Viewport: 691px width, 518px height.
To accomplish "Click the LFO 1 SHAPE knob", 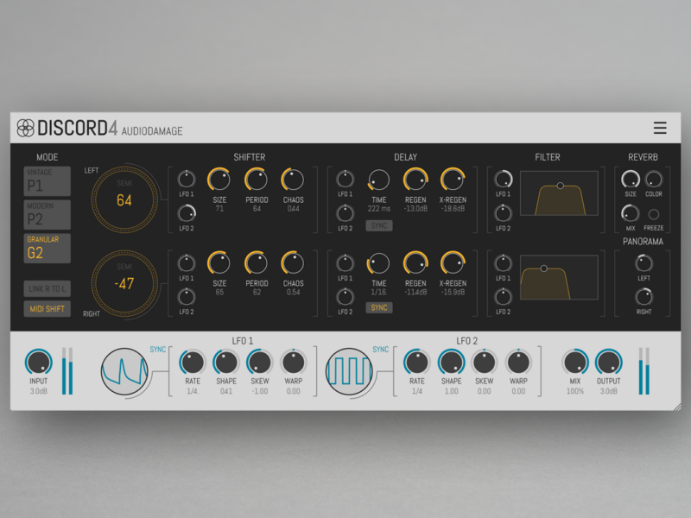I will [226, 362].
